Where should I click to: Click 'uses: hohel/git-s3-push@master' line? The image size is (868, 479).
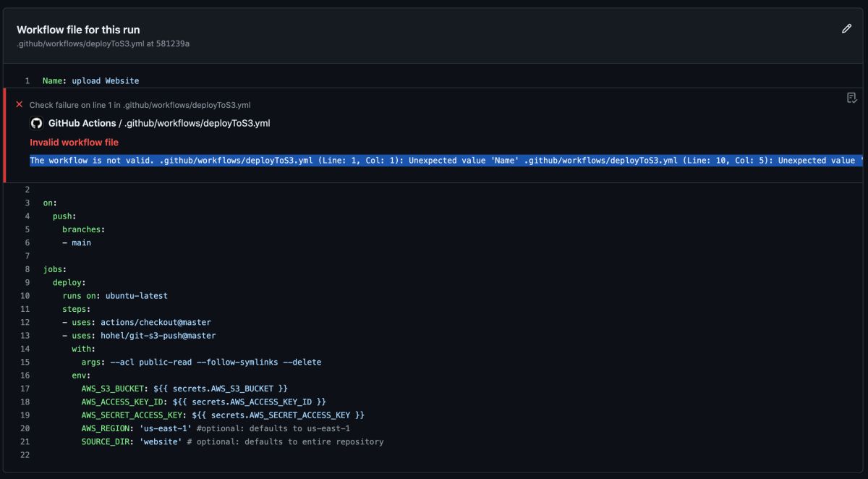pyautogui.click(x=139, y=335)
